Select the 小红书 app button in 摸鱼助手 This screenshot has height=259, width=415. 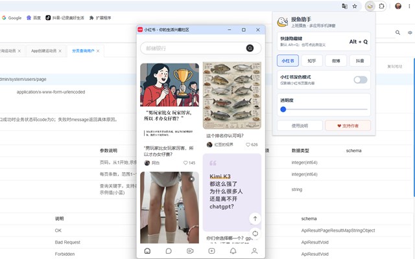pyautogui.click(x=288, y=61)
